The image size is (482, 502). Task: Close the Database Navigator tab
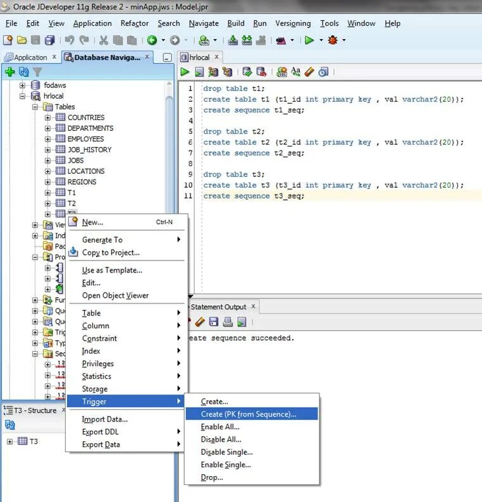[x=147, y=57]
